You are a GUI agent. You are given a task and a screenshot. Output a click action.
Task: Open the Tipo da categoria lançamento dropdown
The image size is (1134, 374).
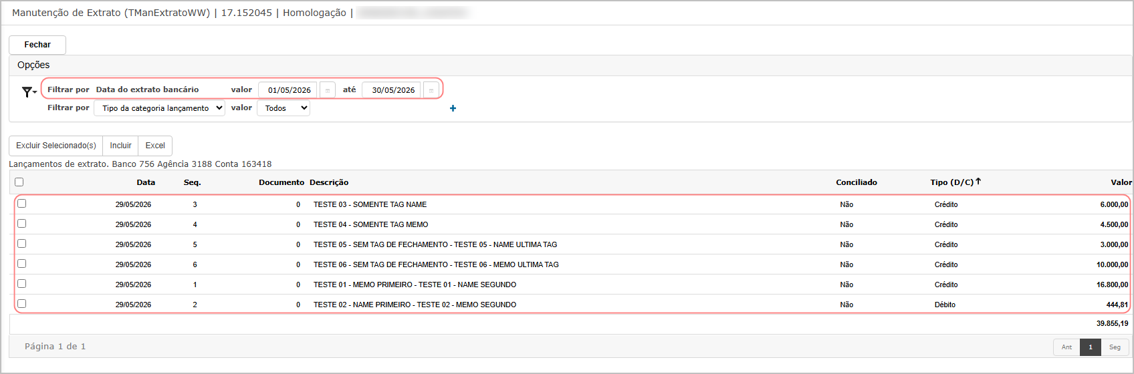159,108
